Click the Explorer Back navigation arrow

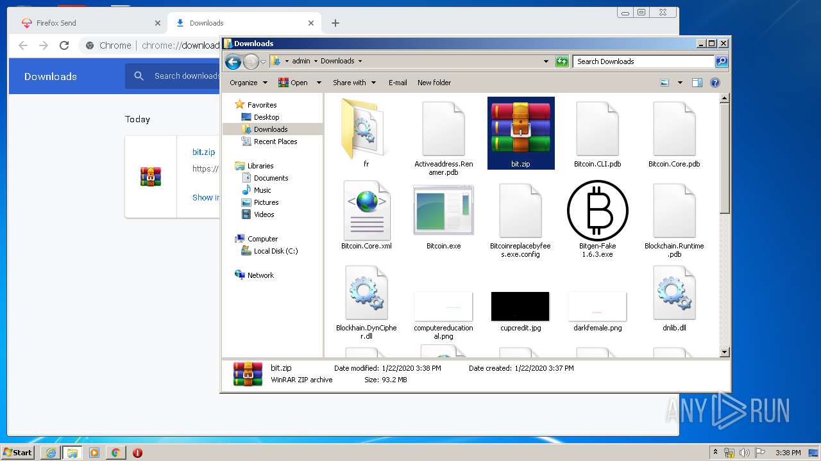[x=233, y=61]
